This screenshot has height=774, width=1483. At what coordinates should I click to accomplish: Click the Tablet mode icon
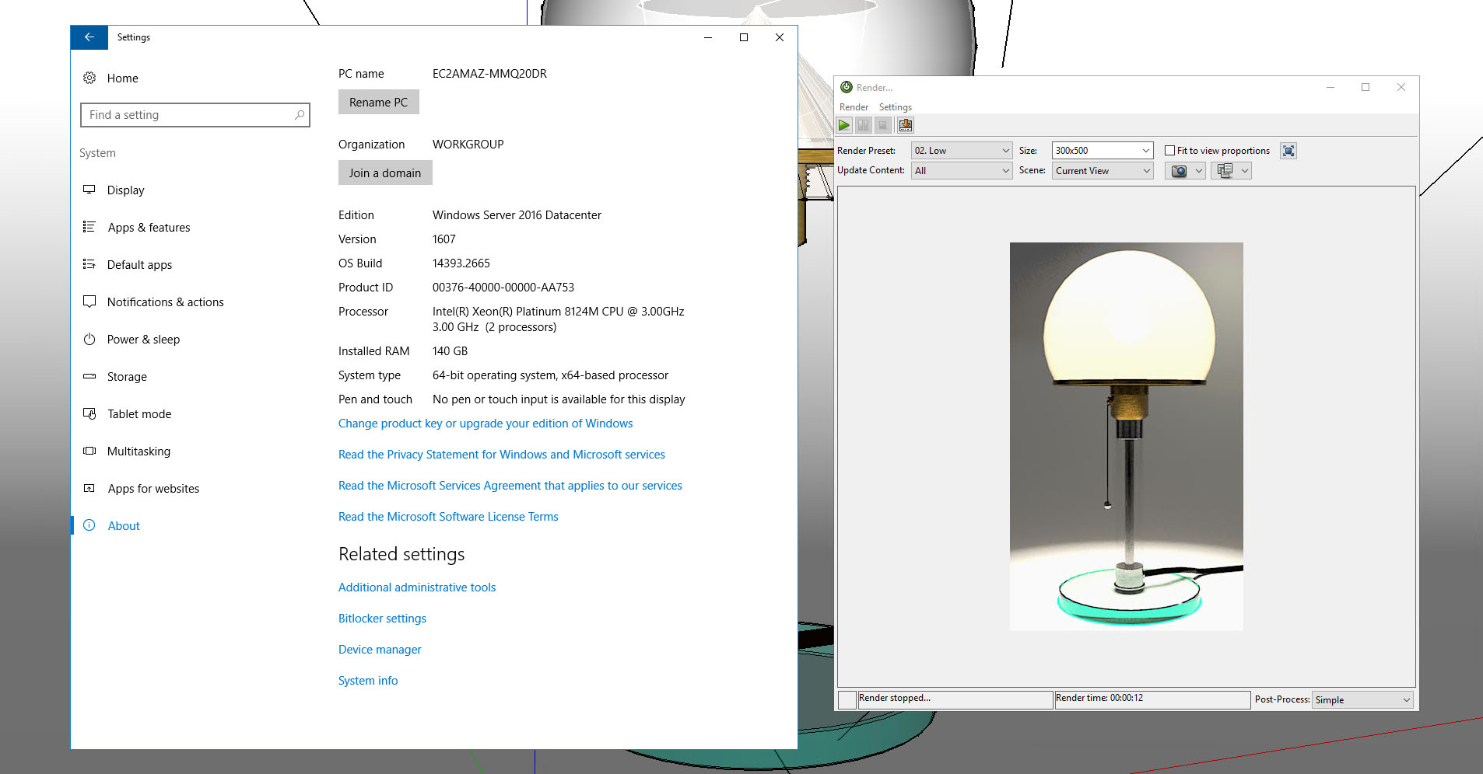pyautogui.click(x=89, y=413)
